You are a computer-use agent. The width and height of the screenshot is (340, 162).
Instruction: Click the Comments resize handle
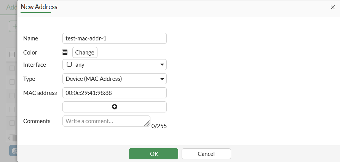click(147, 123)
